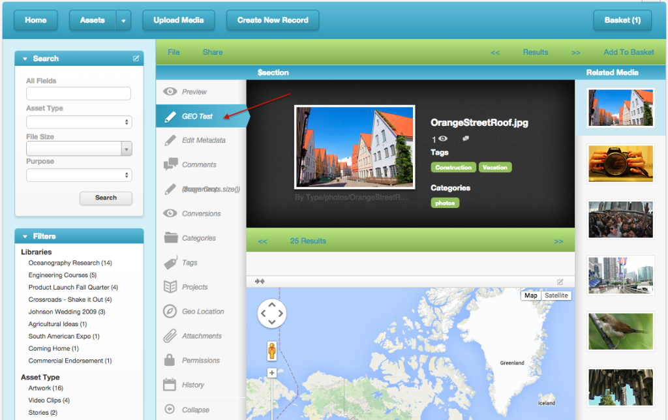668x420 pixels.
Task: Filter by Artwork (16)
Action: tap(46, 388)
